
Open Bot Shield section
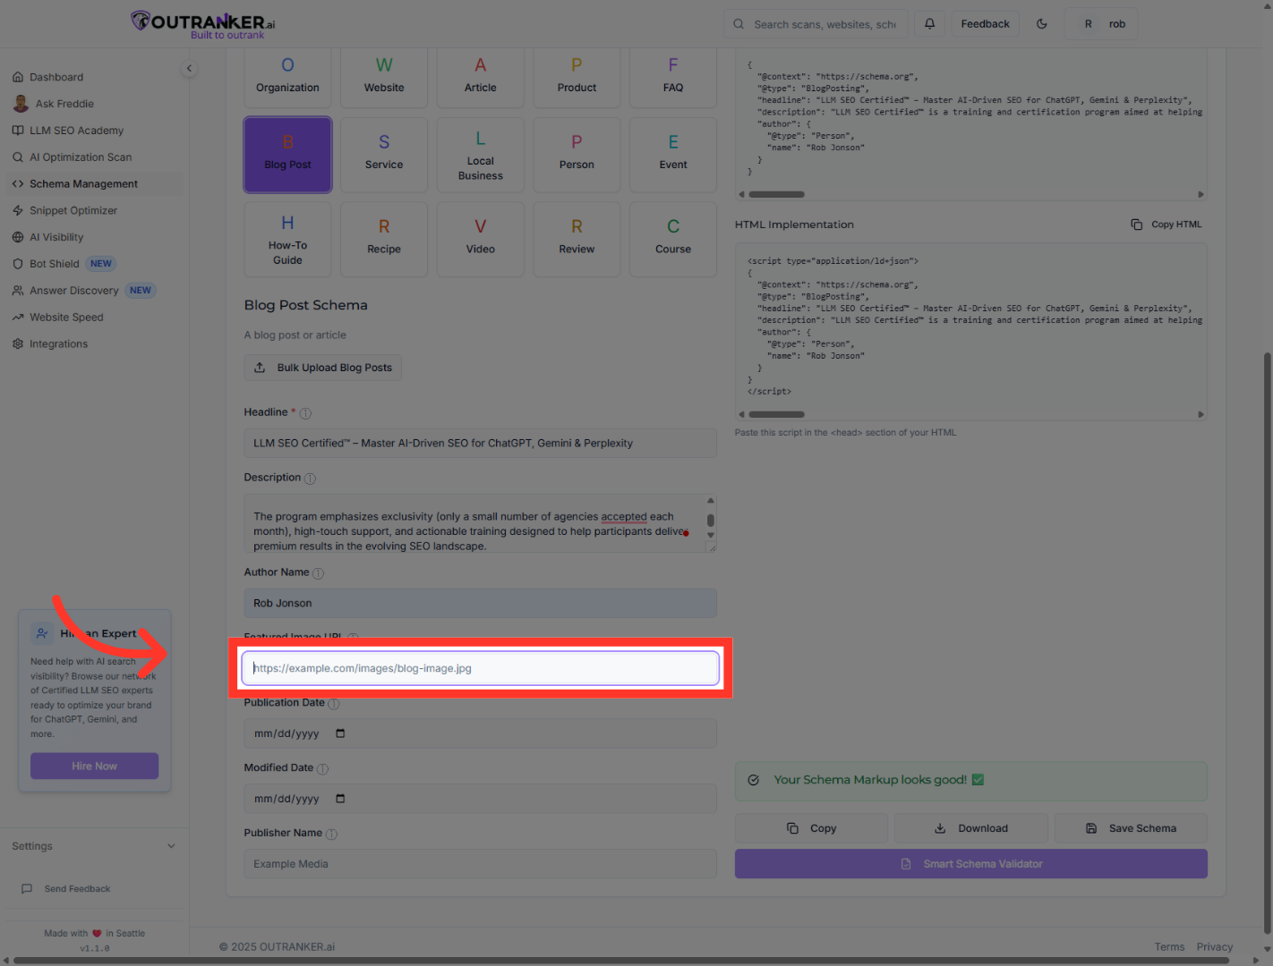click(55, 264)
